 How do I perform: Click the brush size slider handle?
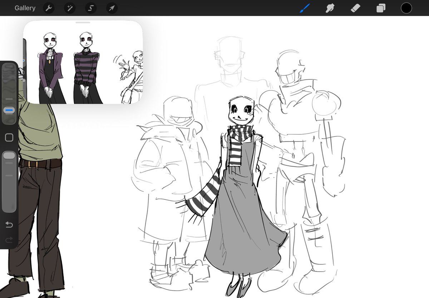(9, 111)
